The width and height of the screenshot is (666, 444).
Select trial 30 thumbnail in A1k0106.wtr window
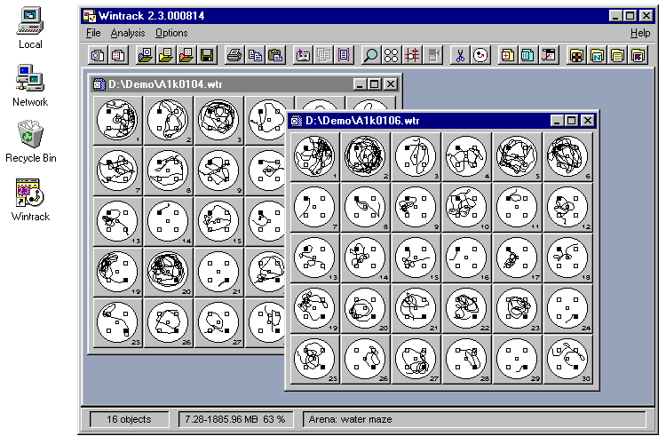[x=567, y=359]
